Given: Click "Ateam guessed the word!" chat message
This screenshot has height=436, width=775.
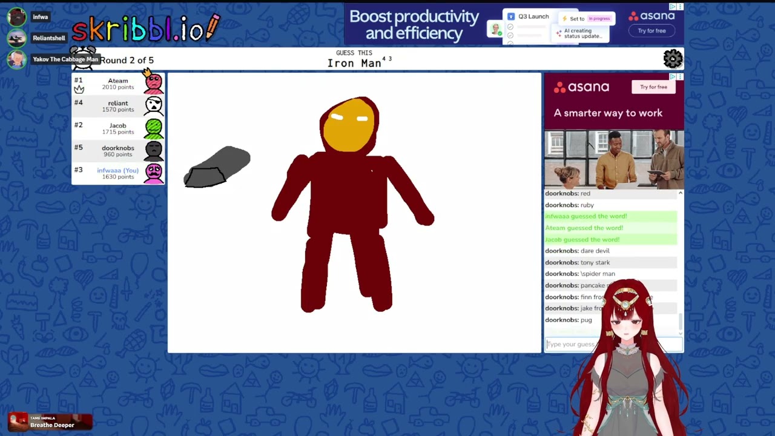Looking at the screenshot, I should click(x=610, y=228).
